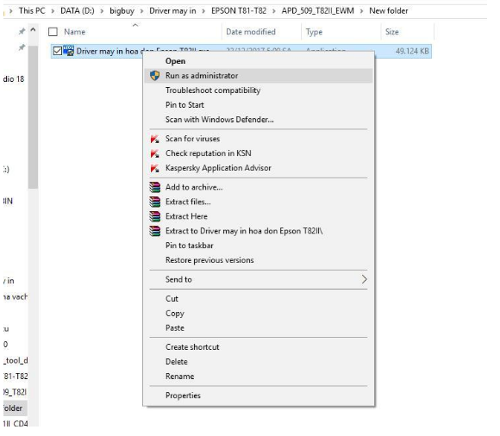Select the 'dio 18' item in navigation pane

point(14,79)
